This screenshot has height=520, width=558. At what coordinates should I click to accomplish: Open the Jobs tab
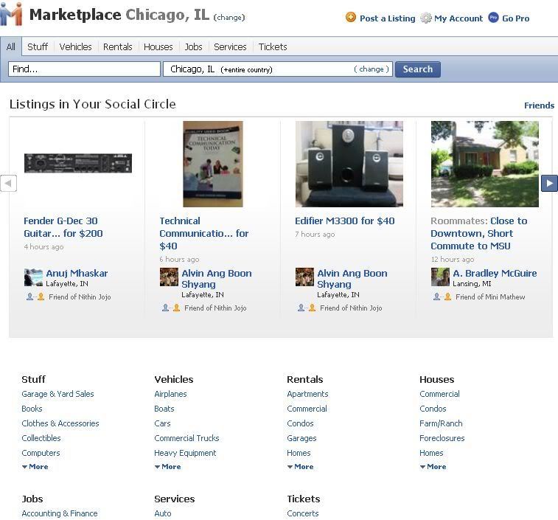pos(193,46)
